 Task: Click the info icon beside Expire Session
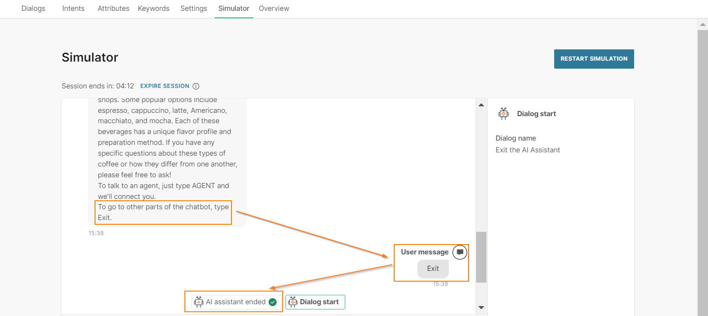click(196, 86)
